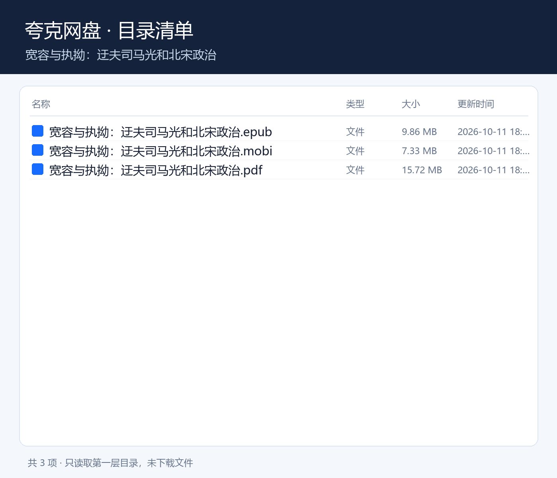557x478 pixels.
Task: Click the header subtitle 宽容与执拗：迂夫司马光和北宋政治
Action: pos(121,55)
